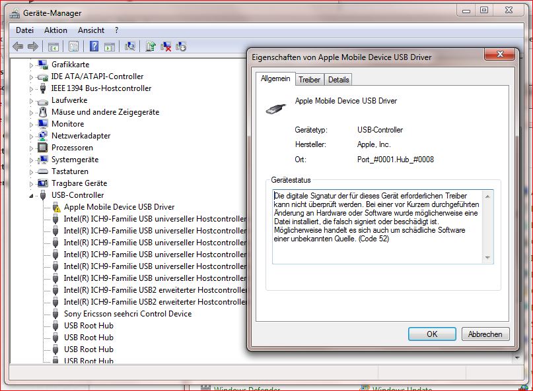
Task: Click the 'Apple, Inc.' manufacturer value
Action: click(374, 144)
